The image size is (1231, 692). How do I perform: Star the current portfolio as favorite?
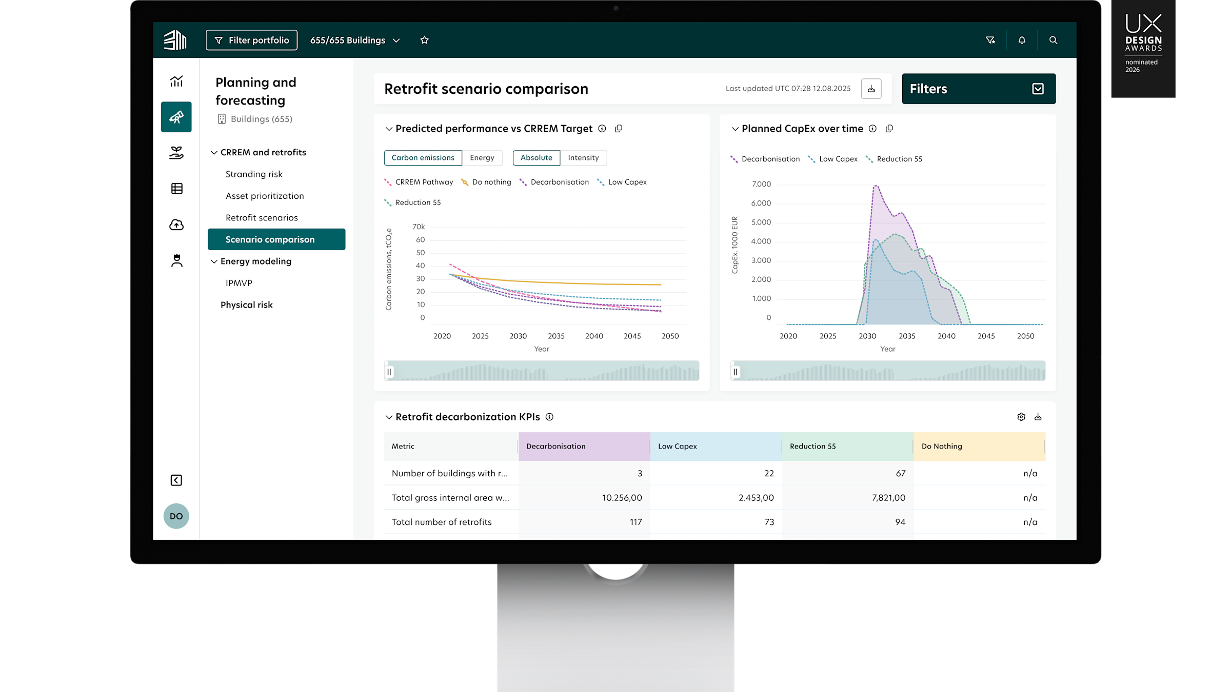pyautogui.click(x=424, y=40)
